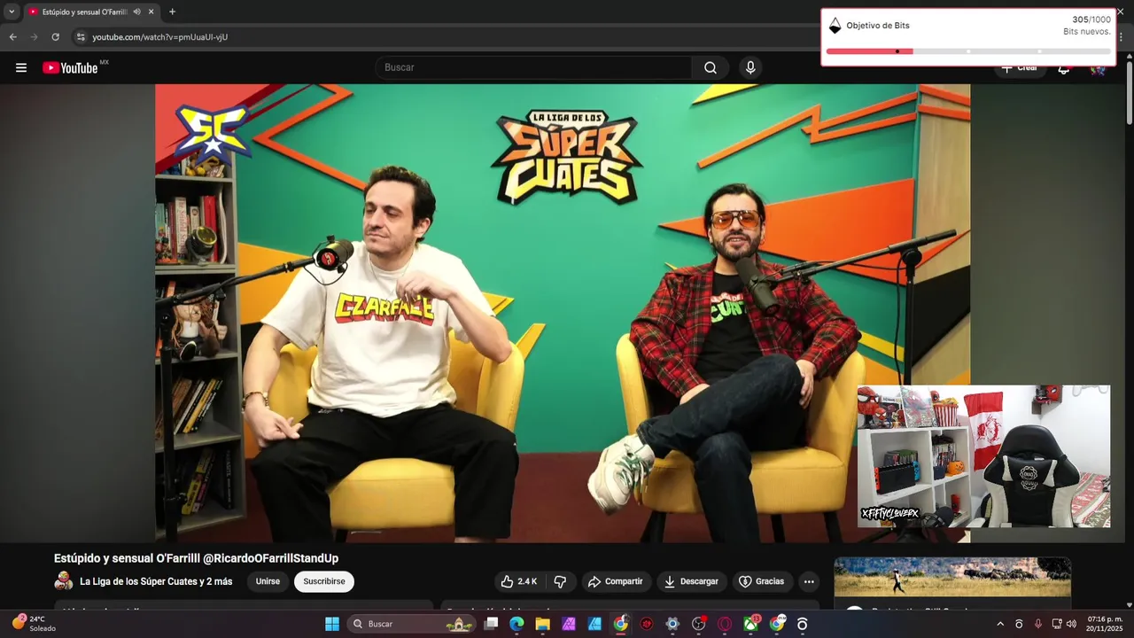
Task: Click the channel avatar beside the title
Action: 64,581
